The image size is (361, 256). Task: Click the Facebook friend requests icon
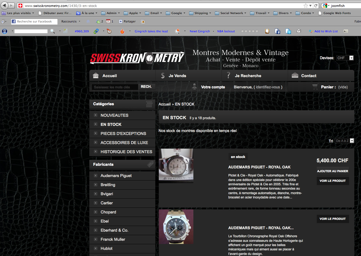(x=100, y=21)
